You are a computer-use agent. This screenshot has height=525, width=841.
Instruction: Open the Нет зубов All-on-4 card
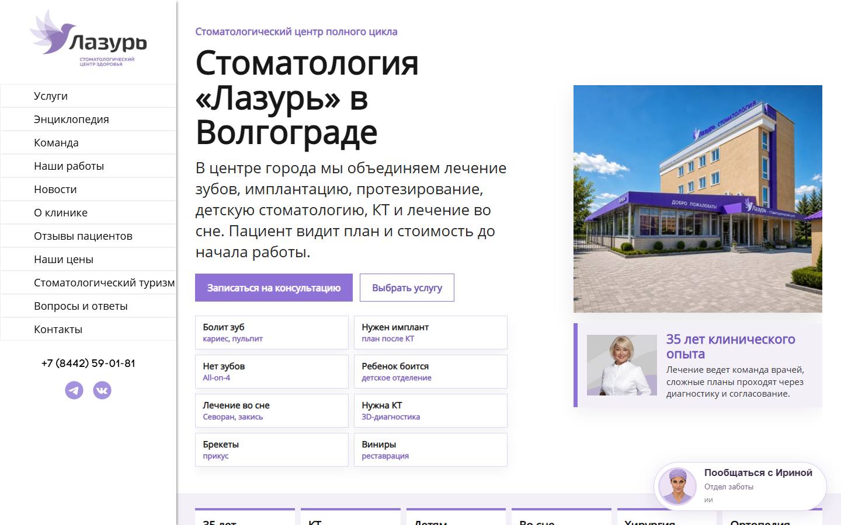(x=272, y=372)
